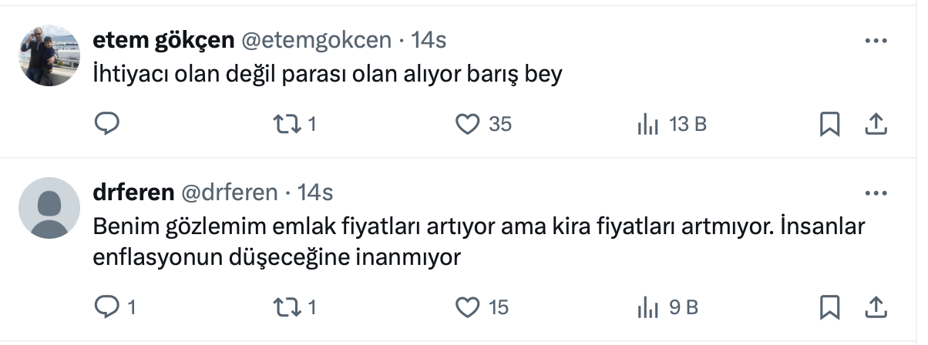Viewport: 928px width, 345px height.
Task: Bookmark drferen's tweet
Action: (x=829, y=307)
